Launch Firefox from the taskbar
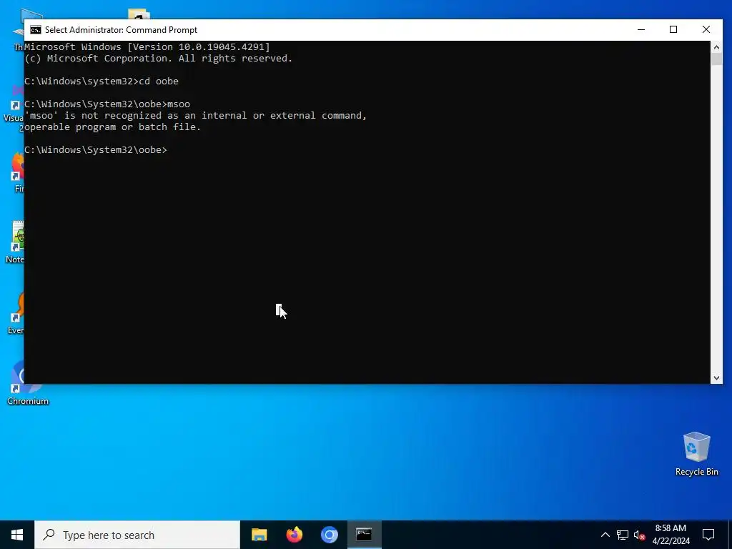 [x=294, y=535]
